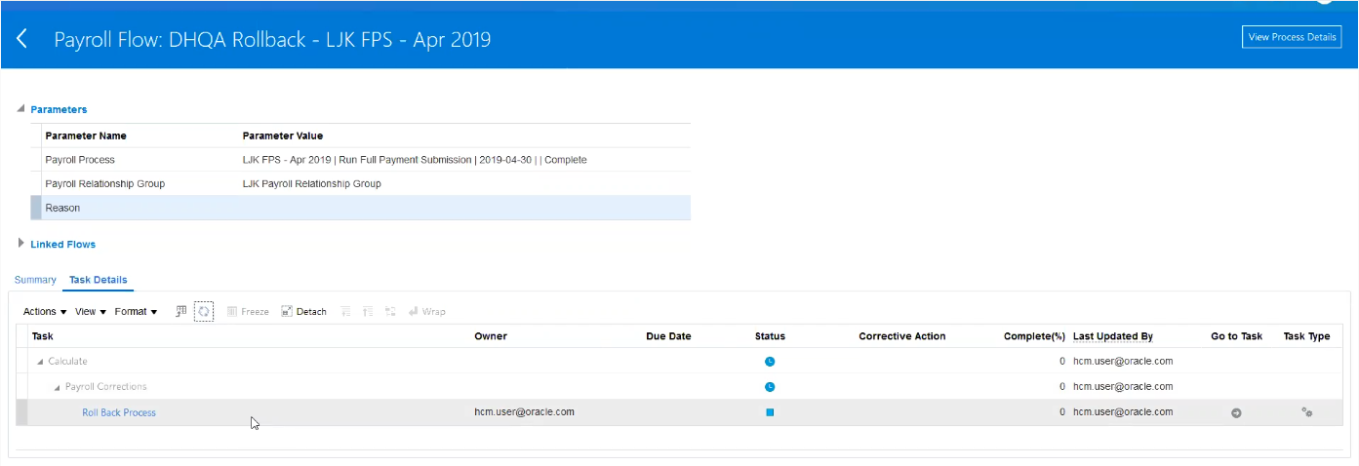Click Go to Task arrow for Roll Back Process

pos(1236,412)
